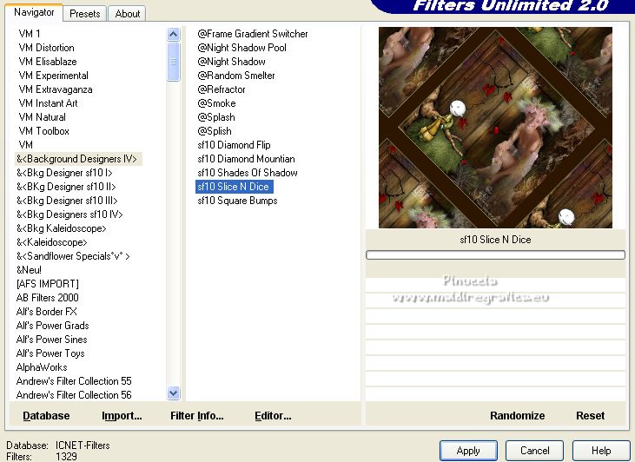This screenshot has height=462, width=635.
Task: Click Randomize
Action: tap(517, 416)
